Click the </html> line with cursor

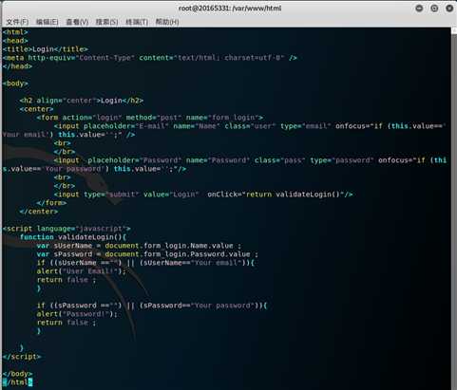(x=17, y=382)
